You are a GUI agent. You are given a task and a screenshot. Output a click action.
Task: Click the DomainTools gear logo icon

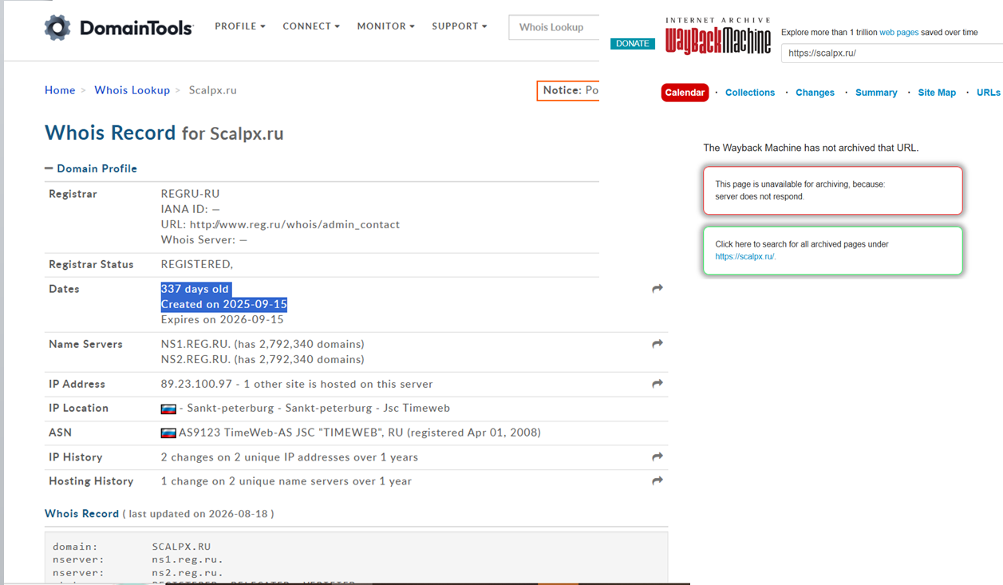57,28
